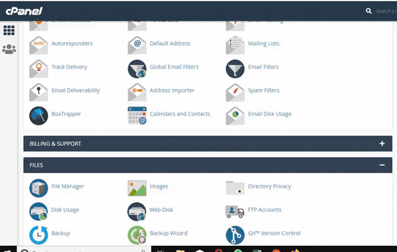Click the search magnifier icon in header

pyautogui.click(x=369, y=11)
